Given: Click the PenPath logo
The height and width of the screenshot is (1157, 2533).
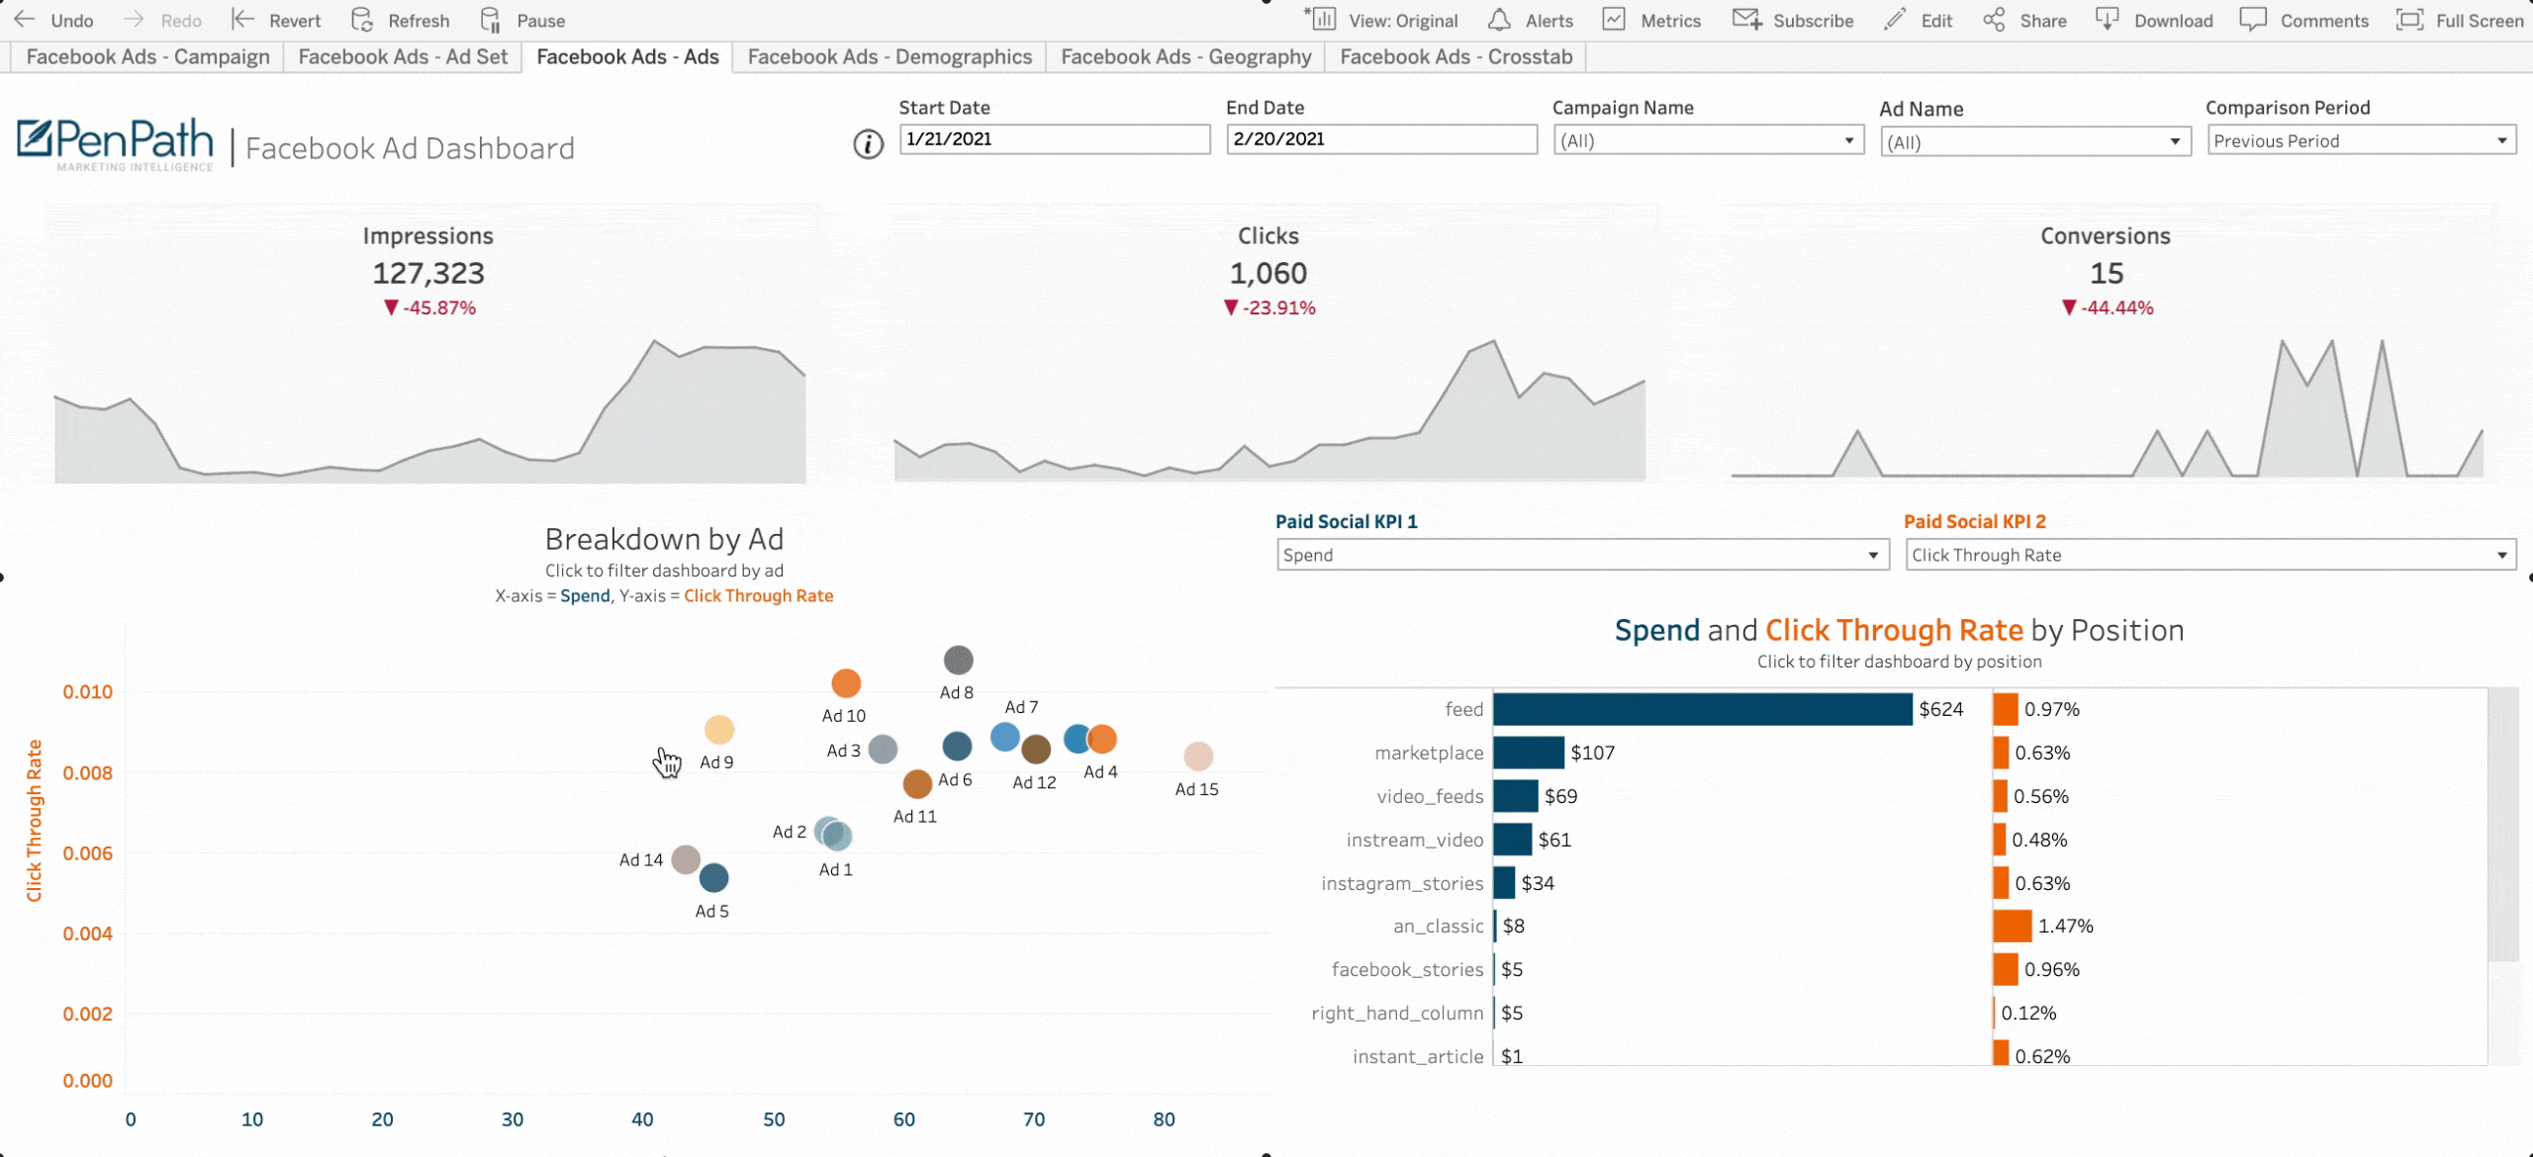Looking at the screenshot, I should 115,144.
